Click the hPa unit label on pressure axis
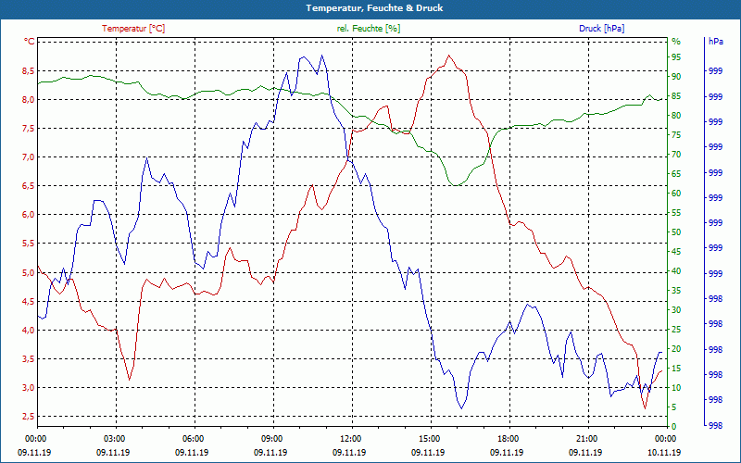This screenshot has width=741, height=463. tap(716, 42)
